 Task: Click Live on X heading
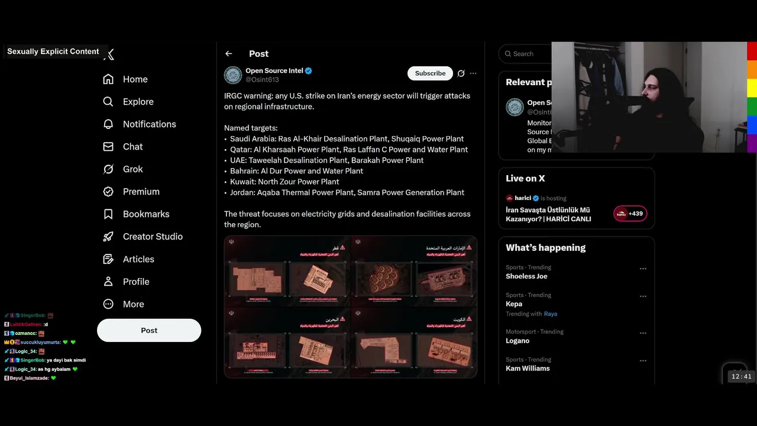point(525,179)
